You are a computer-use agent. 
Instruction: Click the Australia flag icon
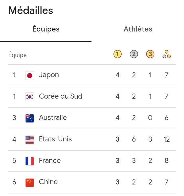[x=30, y=118]
